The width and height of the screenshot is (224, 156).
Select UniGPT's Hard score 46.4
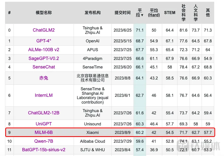tap(154, 124)
